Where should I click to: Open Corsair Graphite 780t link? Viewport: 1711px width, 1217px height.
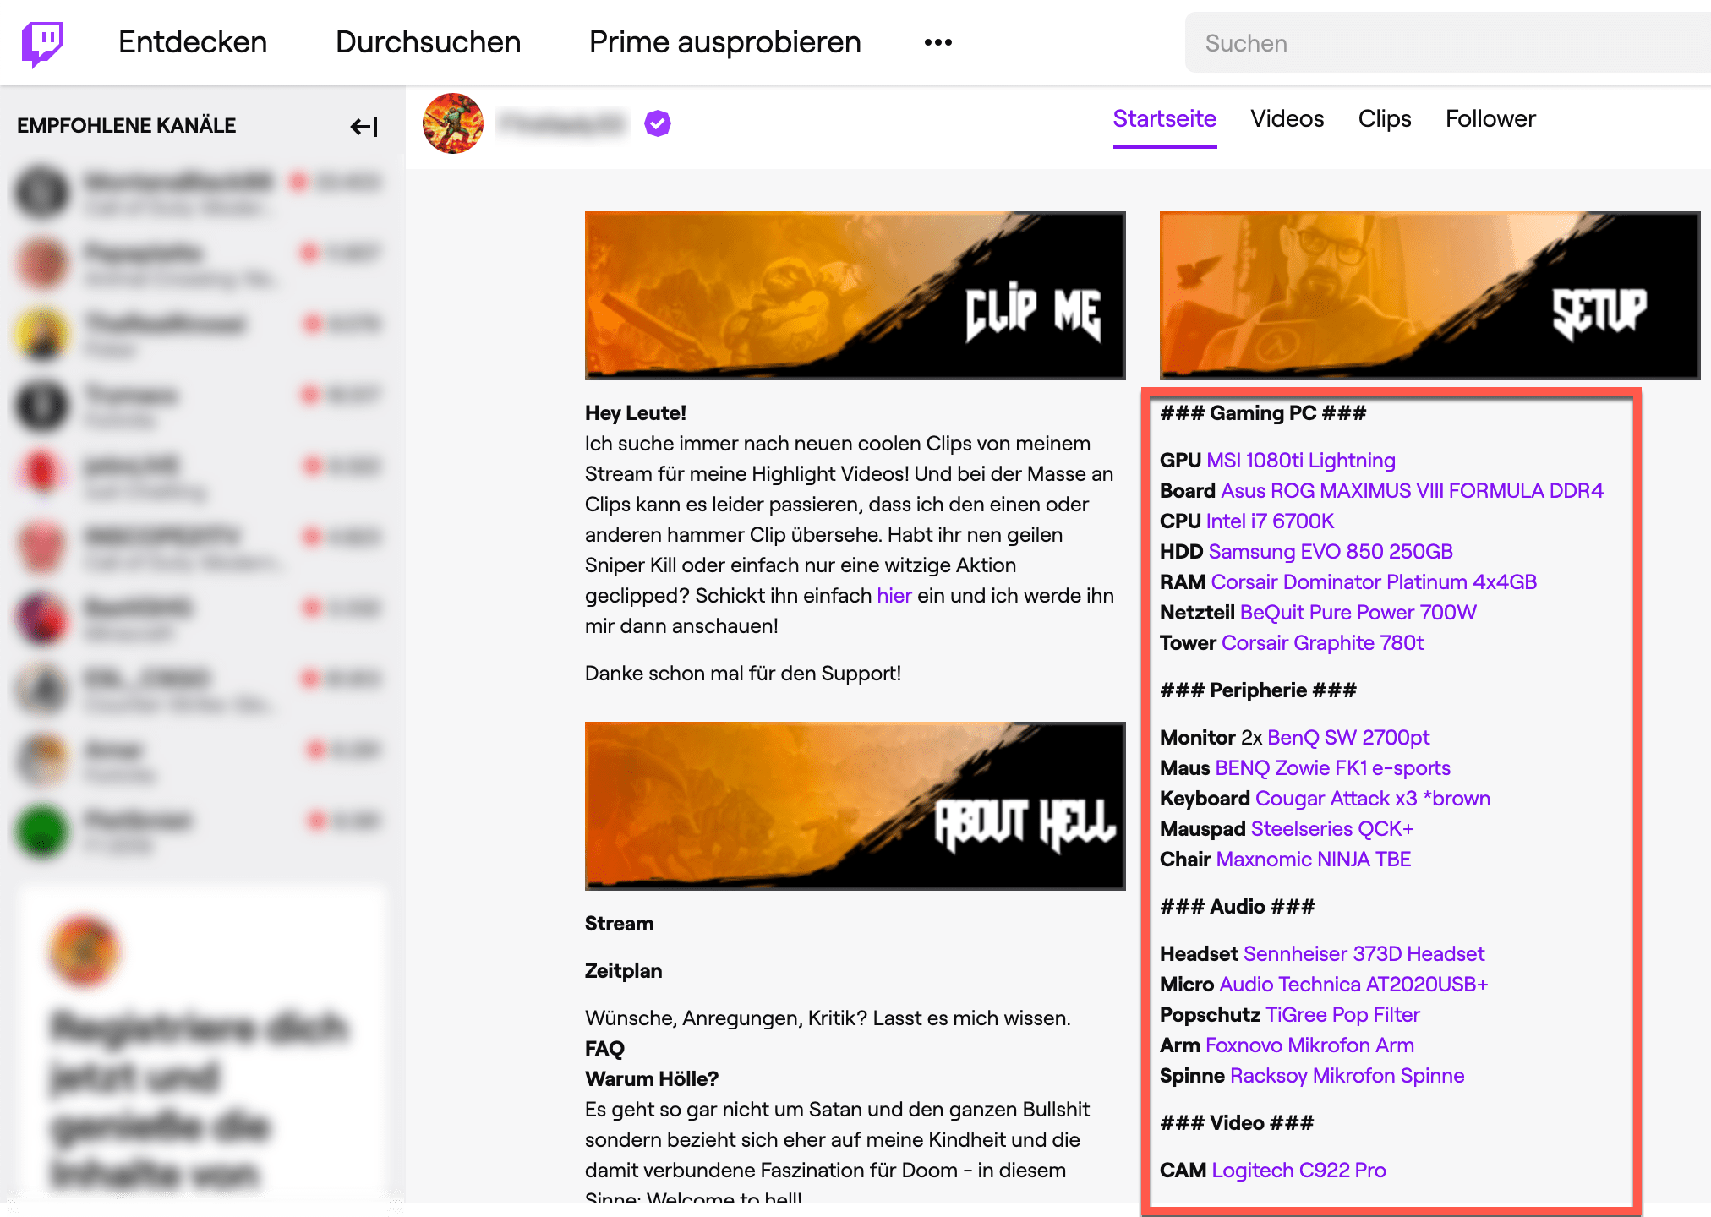[1323, 643]
